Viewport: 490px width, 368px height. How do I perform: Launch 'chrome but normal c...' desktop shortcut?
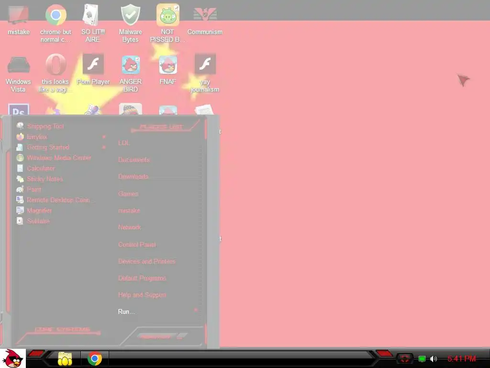click(56, 23)
